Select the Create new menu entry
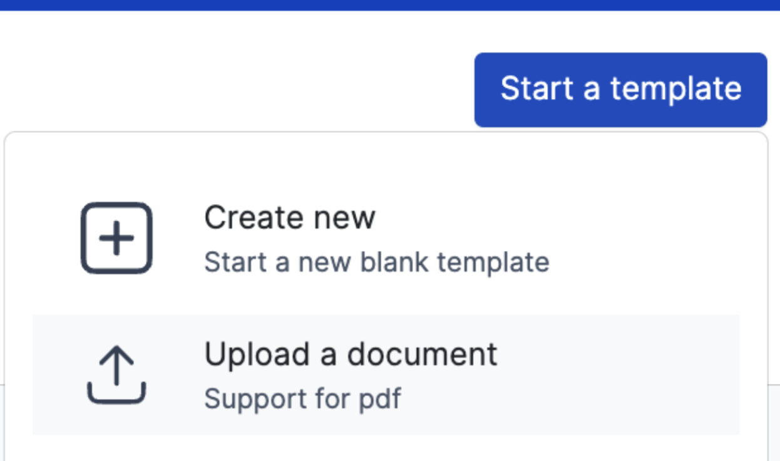780x461 pixels. [386, 239]
